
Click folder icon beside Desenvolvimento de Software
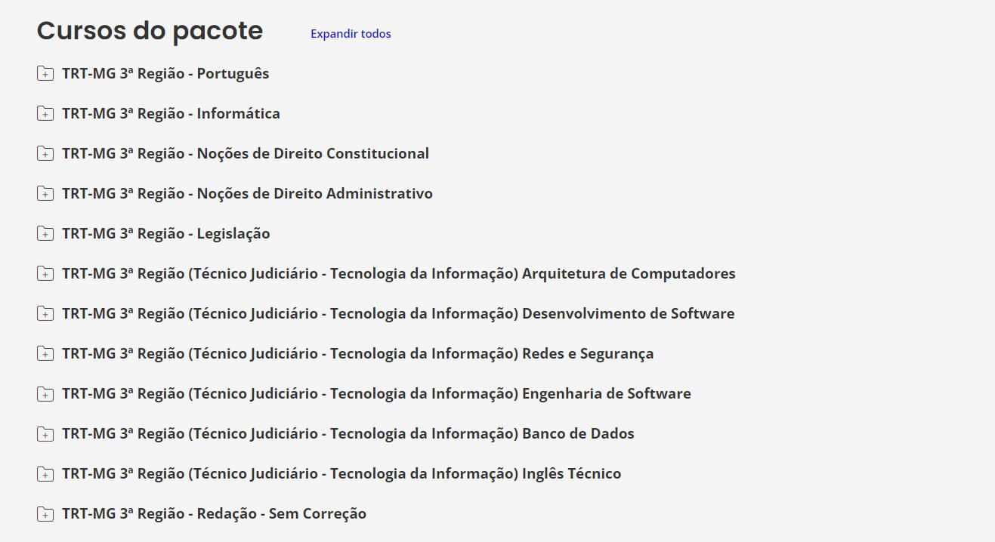[45, 314]
